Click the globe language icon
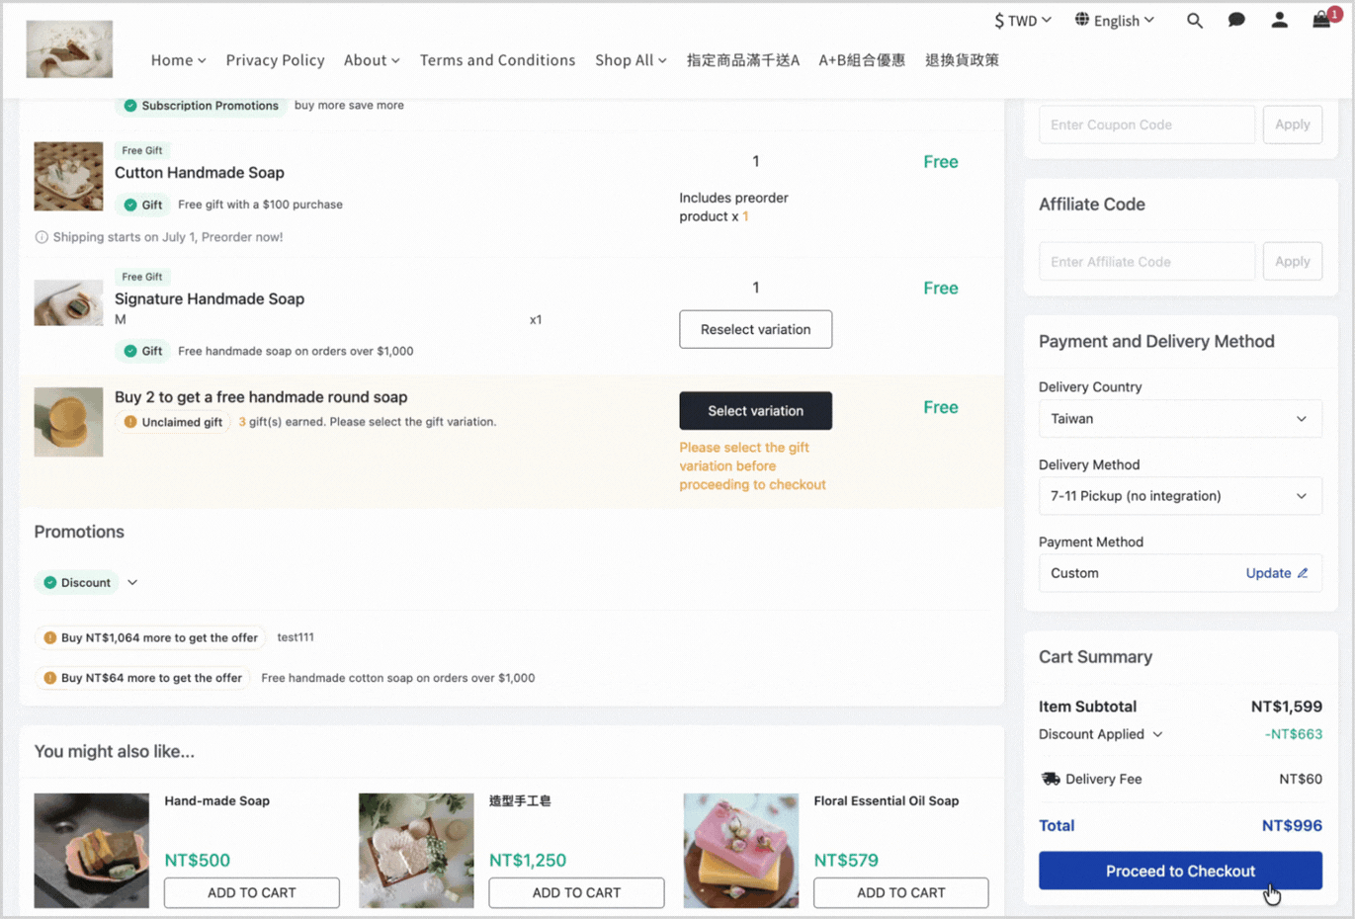Image resolution: width=1355 pixels, height=919 pixels. 1082,20
